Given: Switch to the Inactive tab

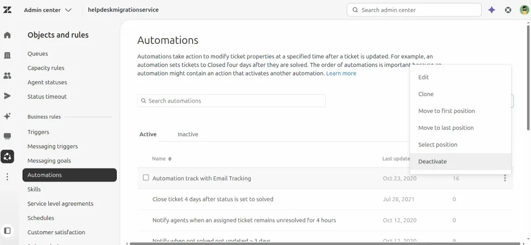Looking at the screenshot, I should tap(188, 134).
